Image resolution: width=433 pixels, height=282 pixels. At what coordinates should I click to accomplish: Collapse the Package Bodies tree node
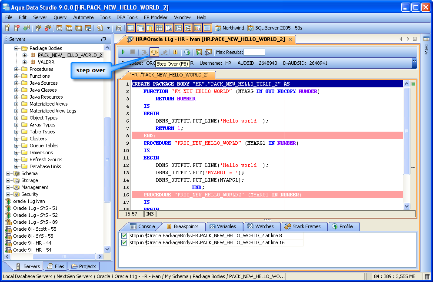pyautogui.click(x=17, y=48)
